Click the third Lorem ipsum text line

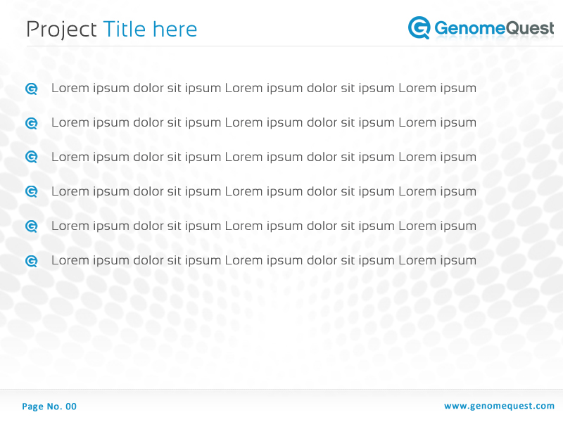click(x=264, y=158)
